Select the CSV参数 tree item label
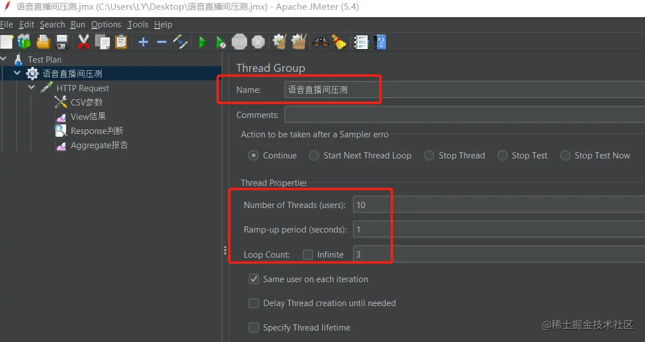 click(86, 102)
